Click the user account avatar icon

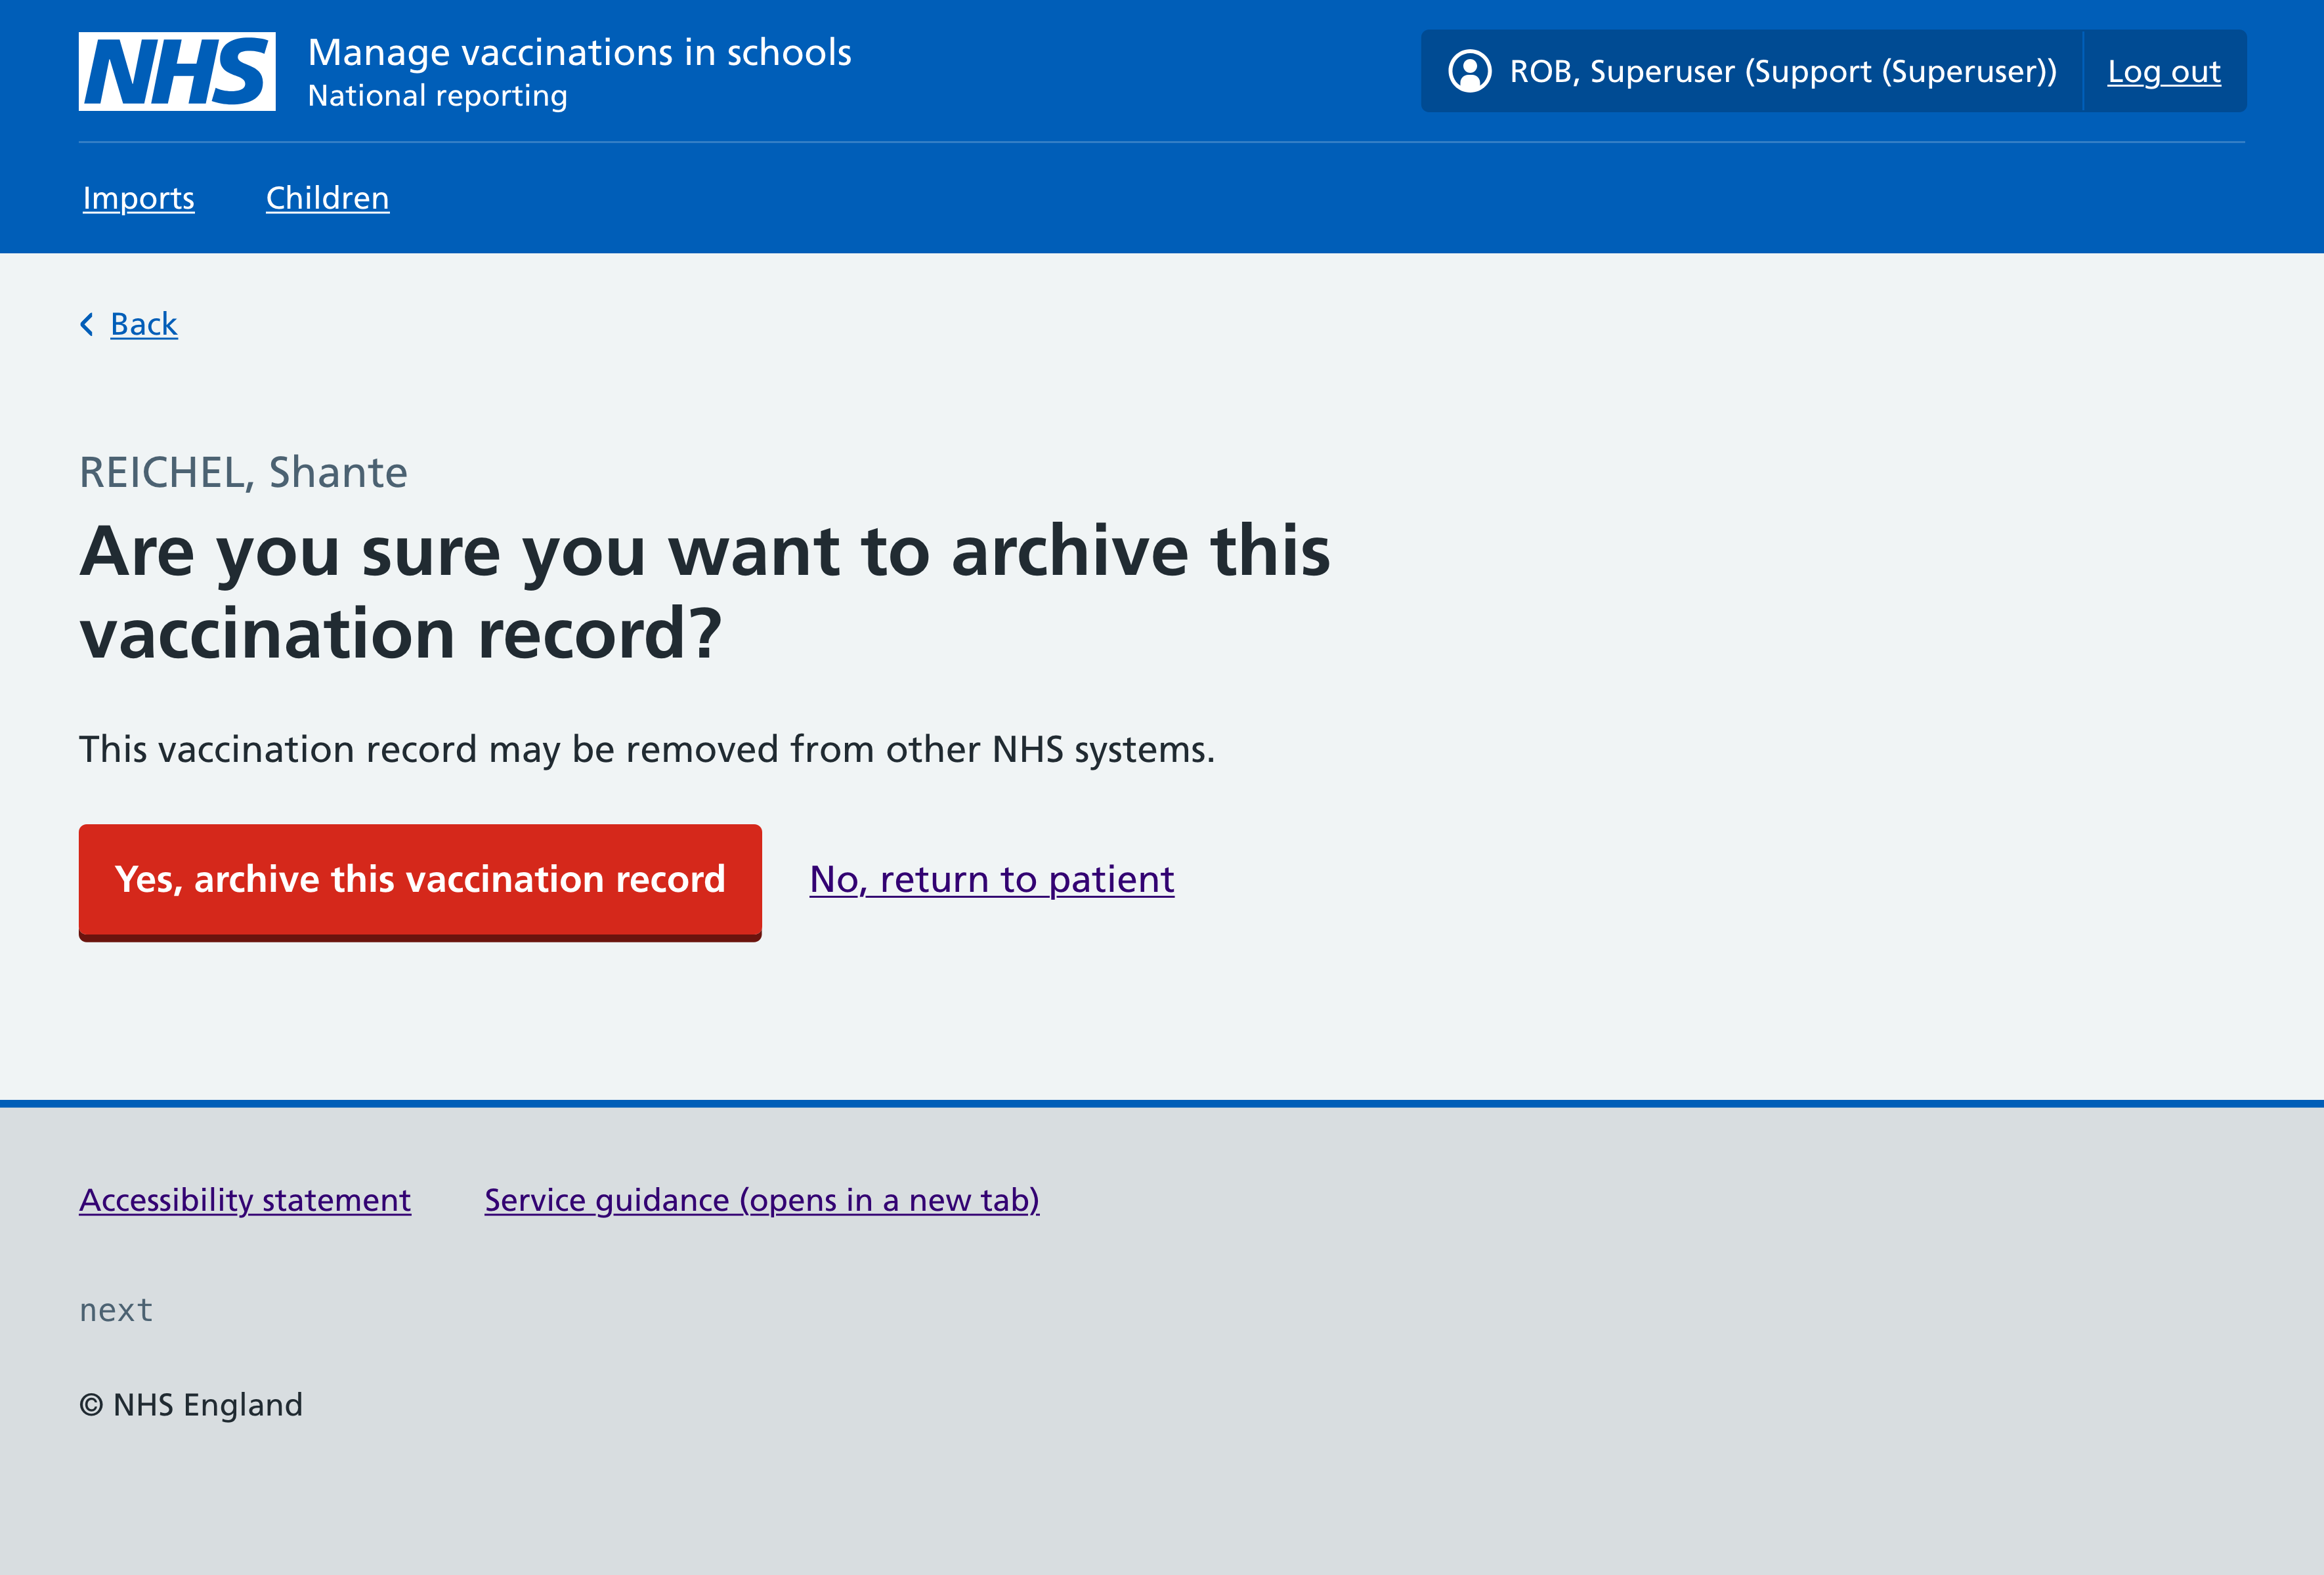1469,71
